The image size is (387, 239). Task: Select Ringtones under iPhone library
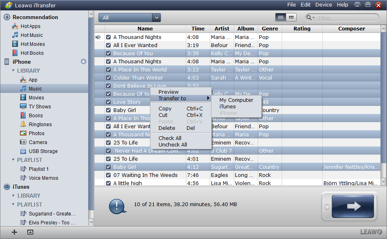point(40,124)
